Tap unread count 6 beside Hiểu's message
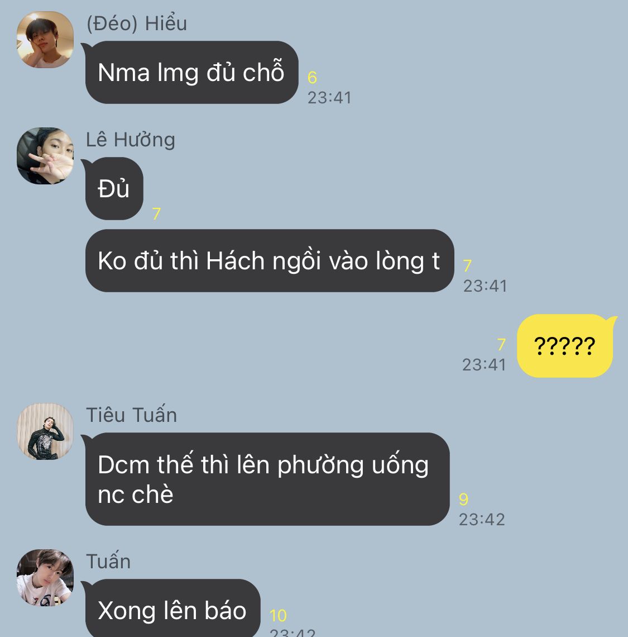Screen dimensions: 628x637 [x=312, y=78]
